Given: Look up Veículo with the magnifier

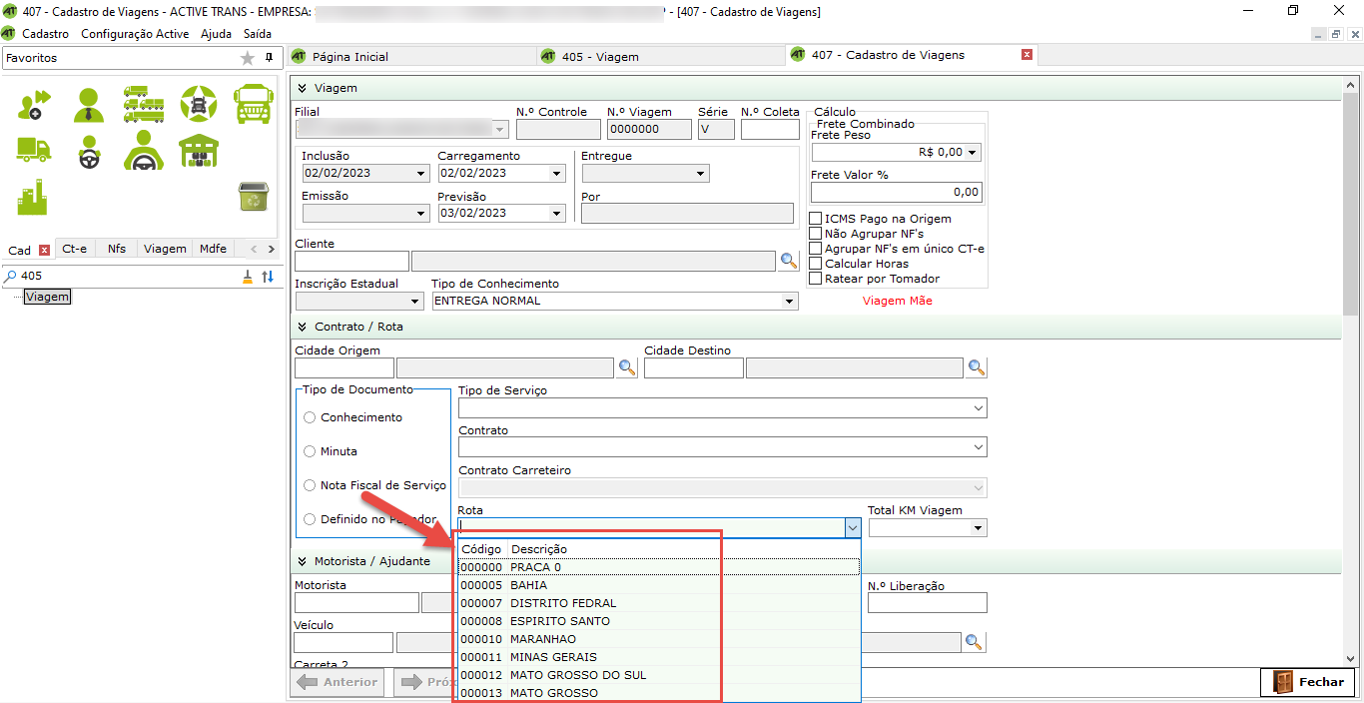Looking at the screenshot, I should (x=975, y=642).
